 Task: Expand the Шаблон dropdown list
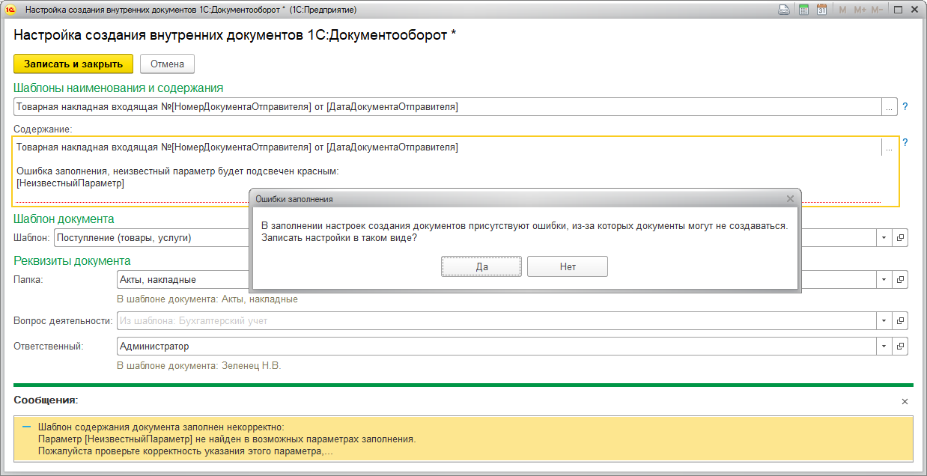pyautogui.click(x=884, y=238)
